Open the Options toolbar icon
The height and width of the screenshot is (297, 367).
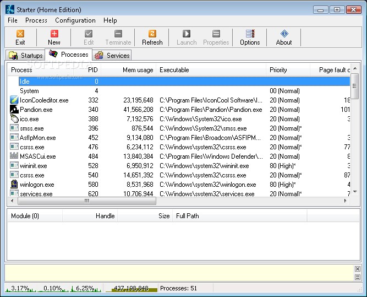[x=250, y=37]
